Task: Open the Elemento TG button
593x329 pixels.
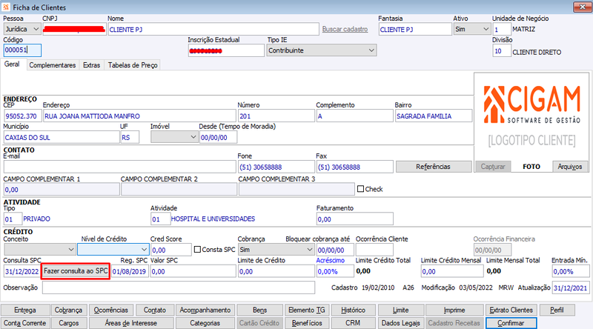Action: 307,310
